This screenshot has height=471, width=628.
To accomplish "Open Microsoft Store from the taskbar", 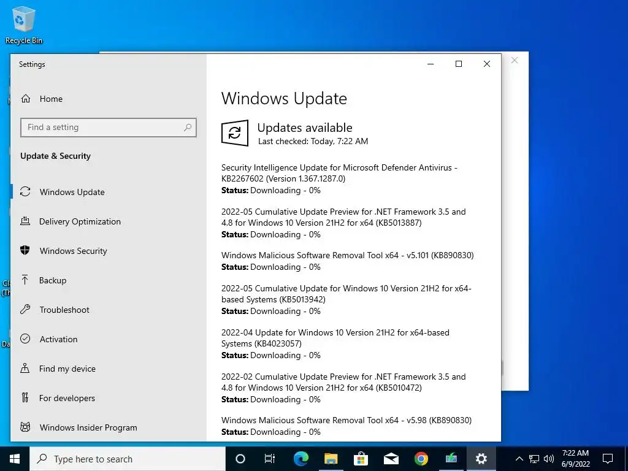I will click(361, 459).
